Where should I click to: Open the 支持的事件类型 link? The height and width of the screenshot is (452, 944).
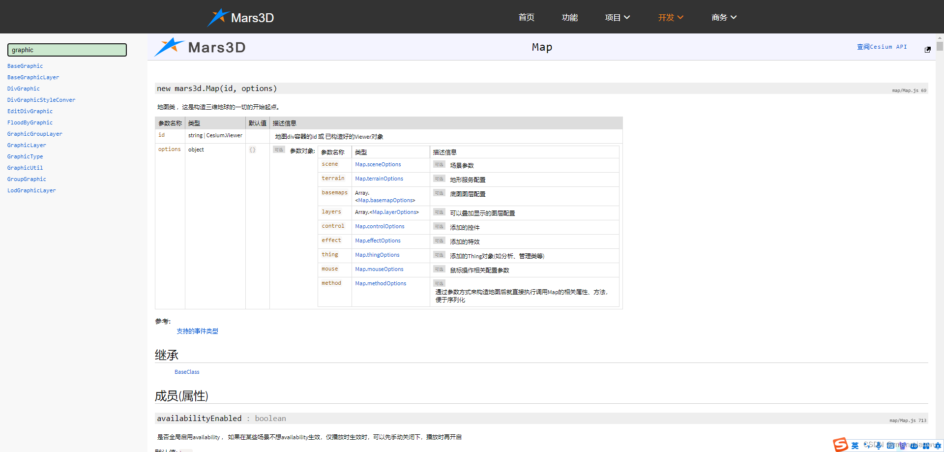pos(197,331)
